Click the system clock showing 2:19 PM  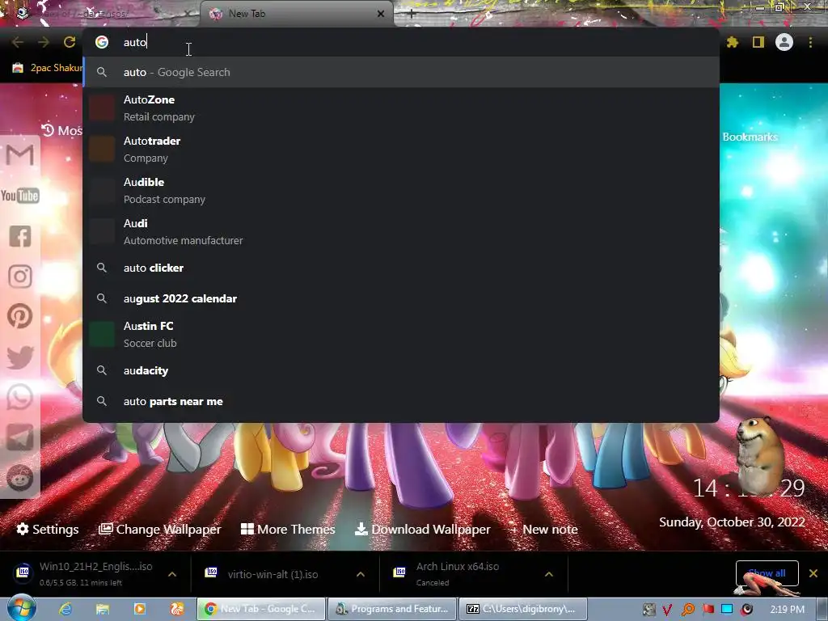click(787, 610)
